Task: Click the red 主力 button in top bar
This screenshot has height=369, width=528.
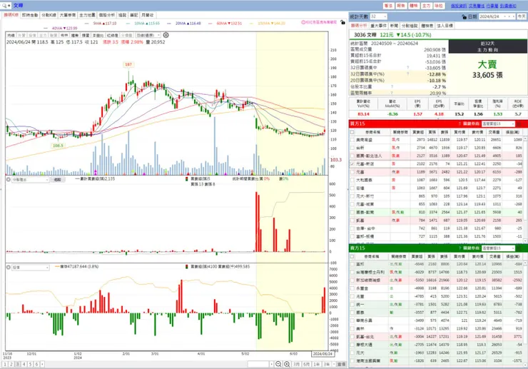Action: 426,6
